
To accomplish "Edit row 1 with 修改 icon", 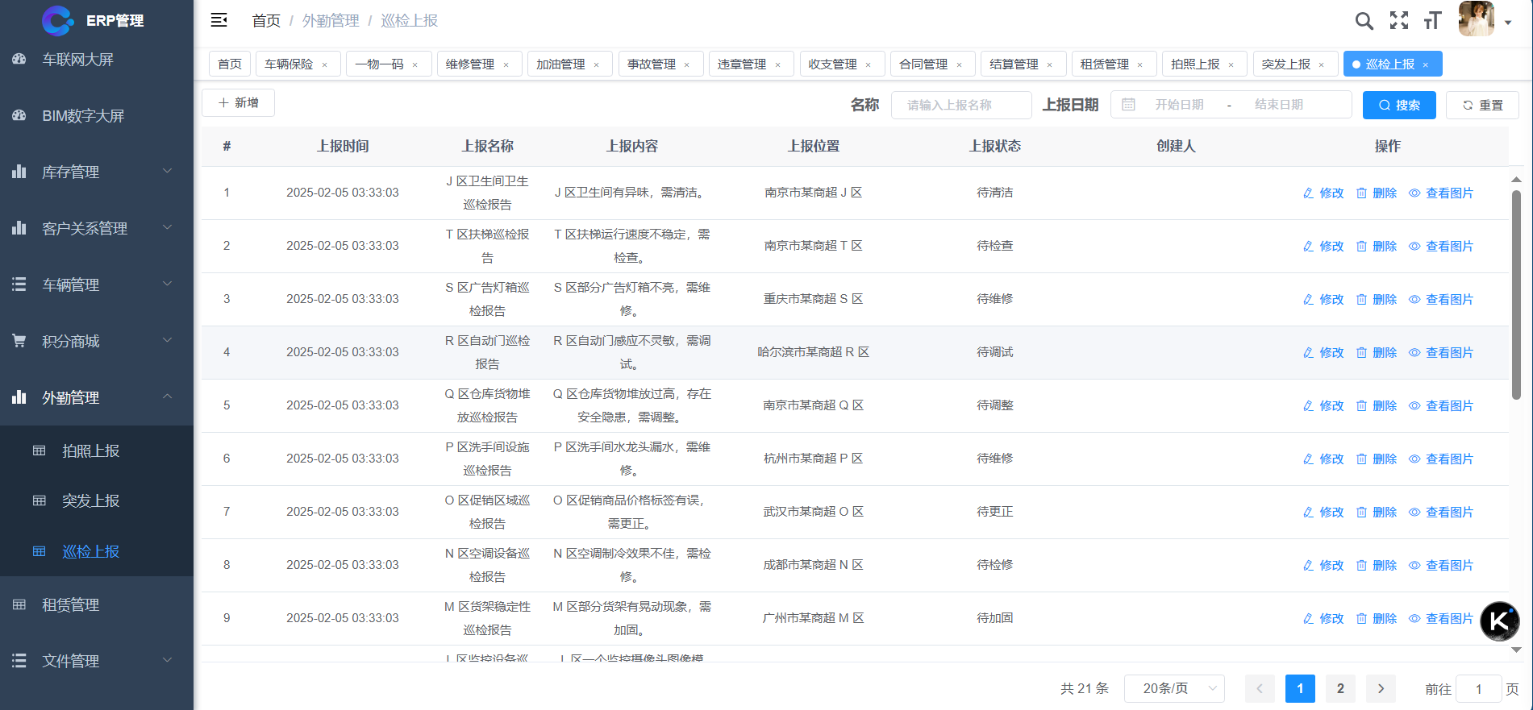I will click(1323, 193).
